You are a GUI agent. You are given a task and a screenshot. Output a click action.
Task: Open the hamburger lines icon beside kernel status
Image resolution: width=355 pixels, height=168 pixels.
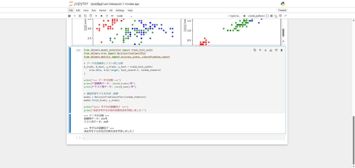coord(271,16)
